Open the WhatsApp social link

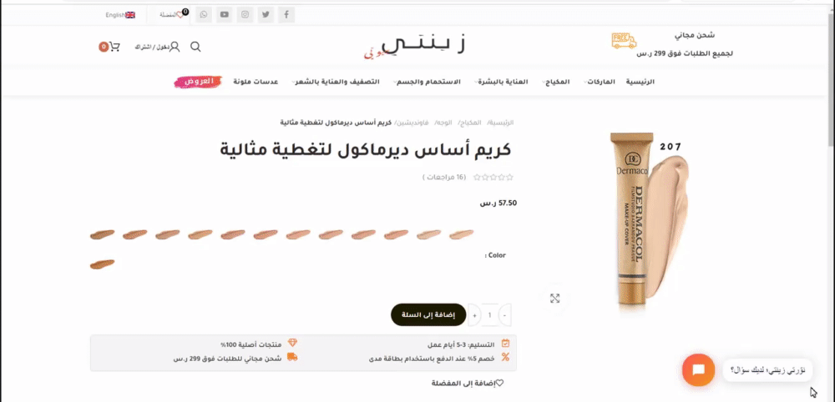pyautogui.click(x=204, y=15)
